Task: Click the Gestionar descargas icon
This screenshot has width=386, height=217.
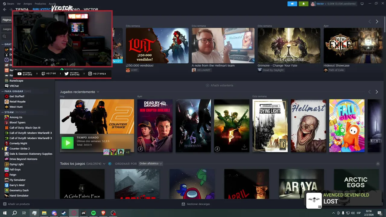Action: tap(183, 204)
